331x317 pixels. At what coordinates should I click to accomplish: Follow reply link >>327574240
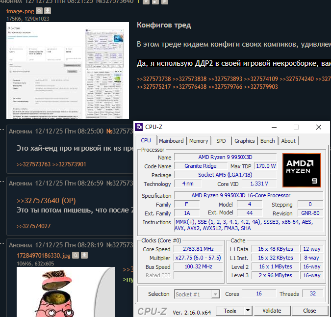pyautogui.click(x=297, y=79)
